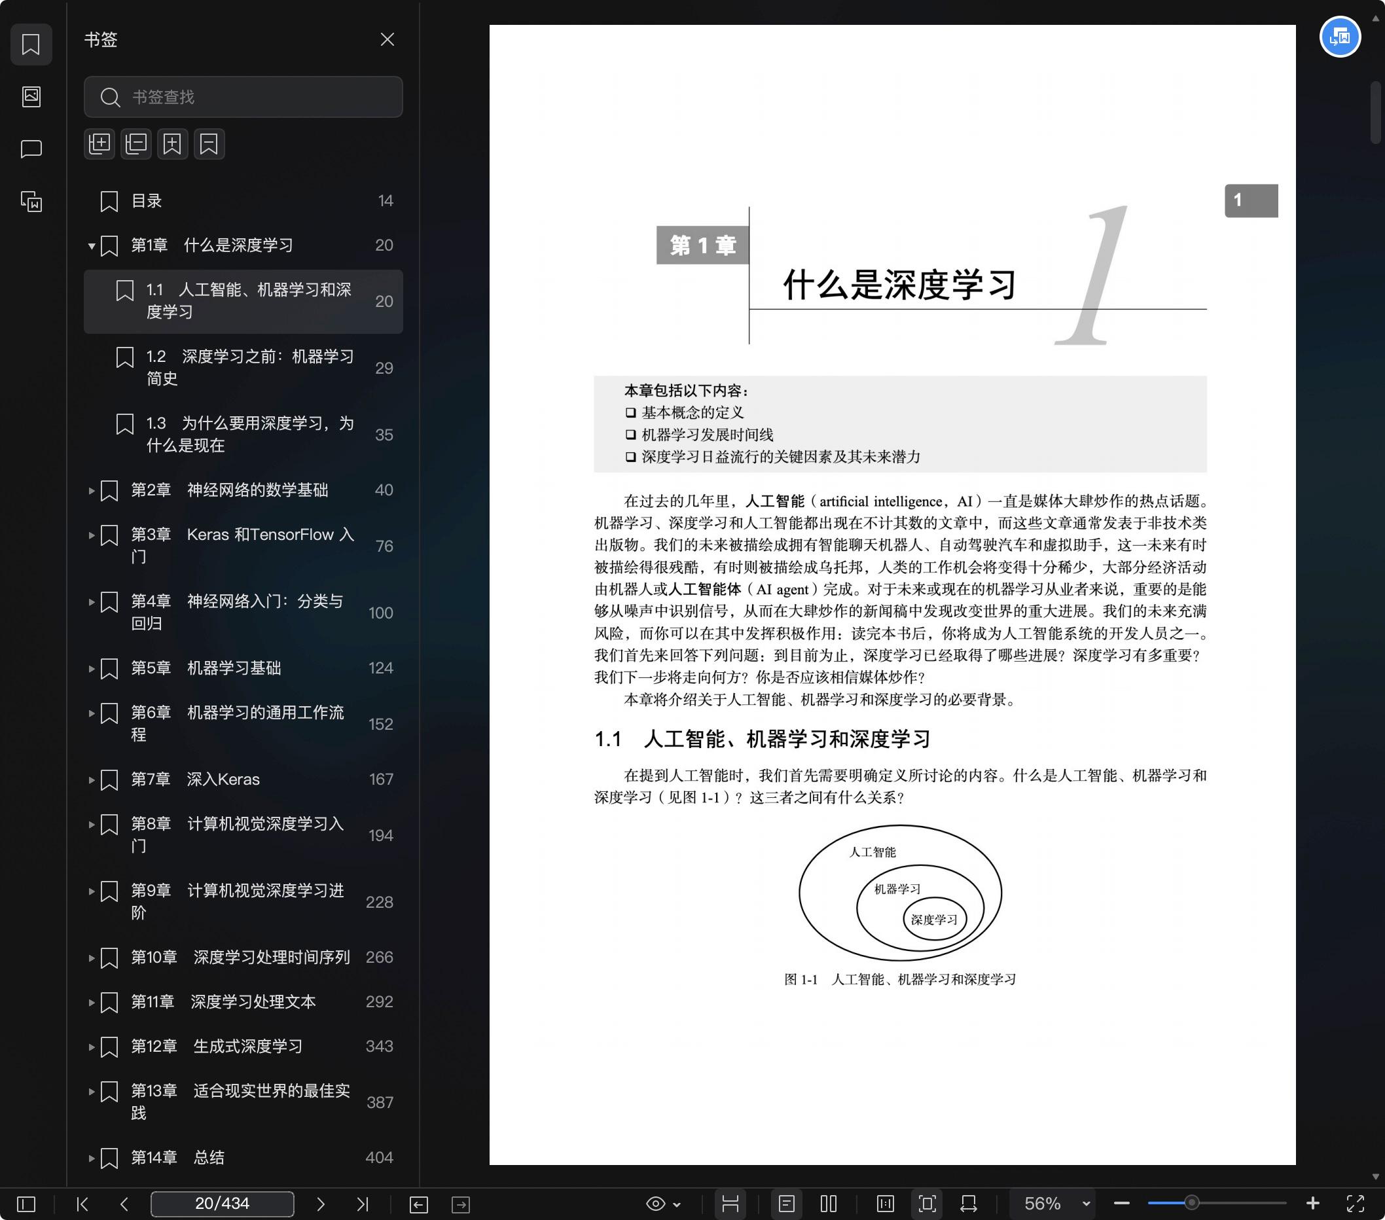Collapse the 第1章 什么是深度学习 bookmark
1385x1220 pixels.
coord(92,246)
